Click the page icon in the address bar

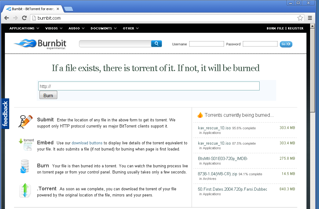(x=34, y=18)
